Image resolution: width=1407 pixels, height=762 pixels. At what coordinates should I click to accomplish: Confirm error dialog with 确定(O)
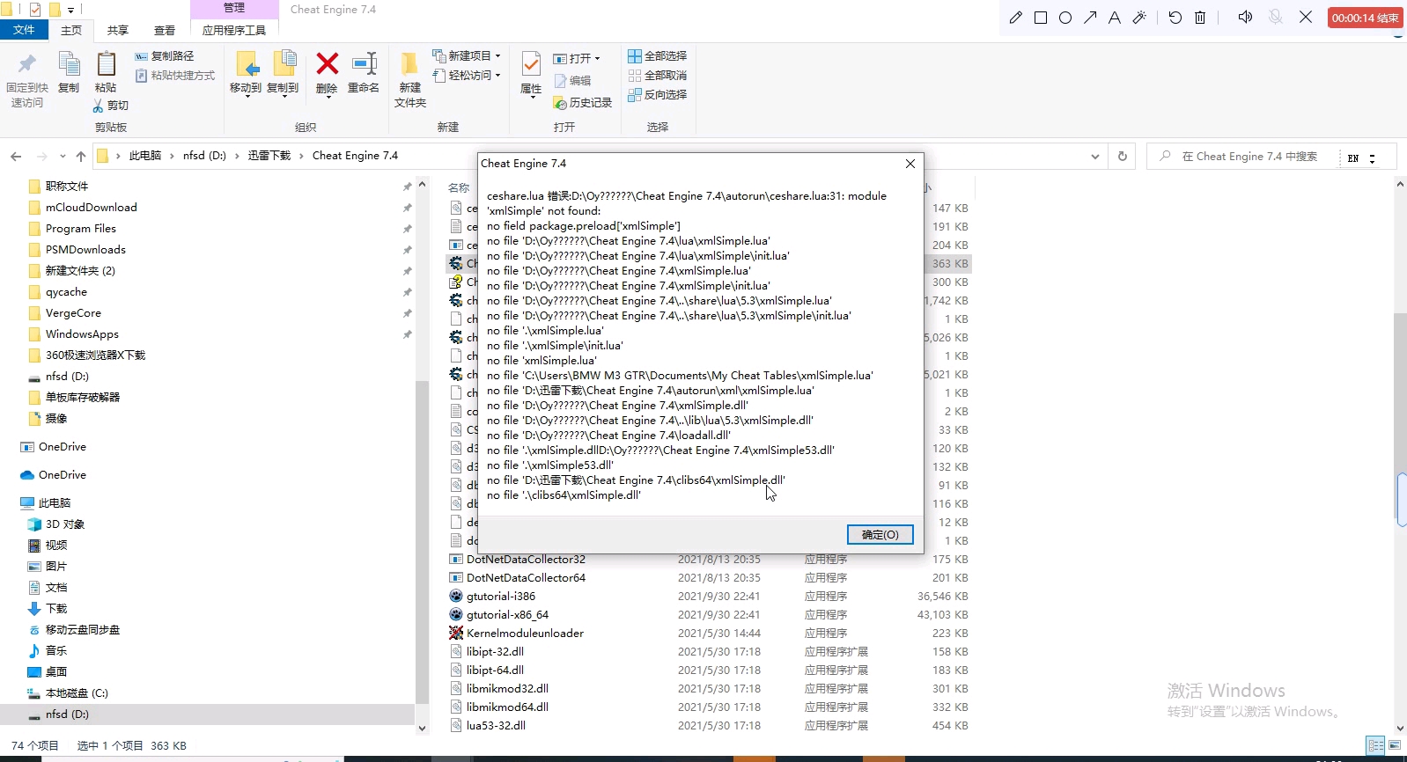coord(880,535)
